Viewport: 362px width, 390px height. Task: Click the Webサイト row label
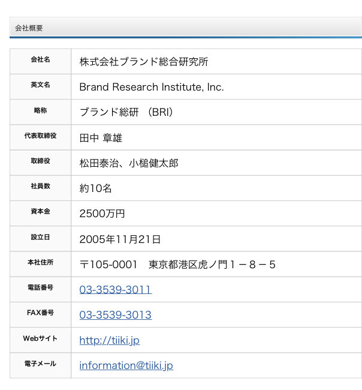40,338
